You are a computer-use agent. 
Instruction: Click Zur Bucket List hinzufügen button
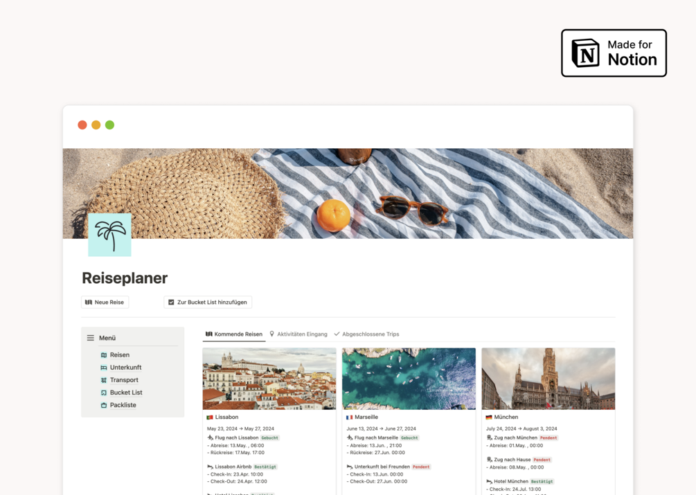[x=208, y=302]
